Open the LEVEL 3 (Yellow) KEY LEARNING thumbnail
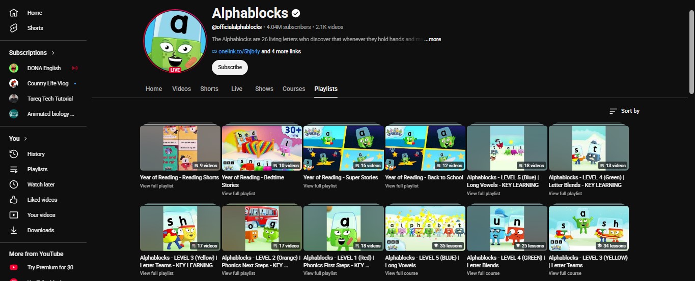Image resolution: width=695 pixels, height=281 pixels. click(x=180, y=228)
